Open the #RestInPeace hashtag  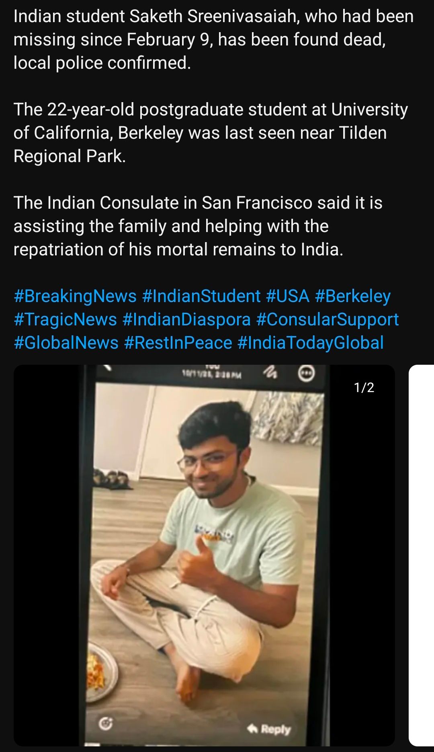(x=178, y=343)
